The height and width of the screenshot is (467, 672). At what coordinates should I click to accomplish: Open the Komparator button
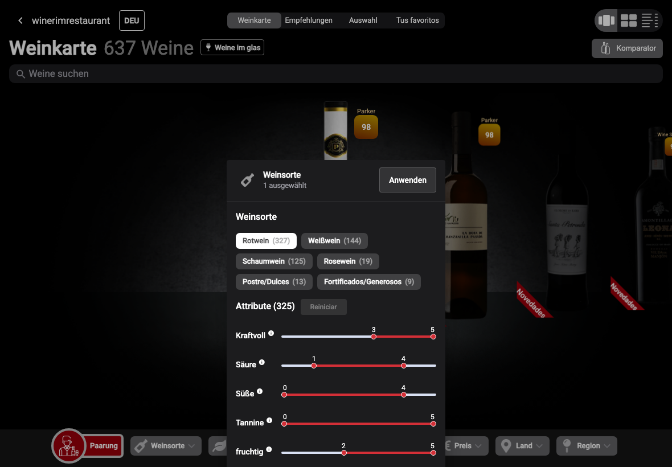627,48
